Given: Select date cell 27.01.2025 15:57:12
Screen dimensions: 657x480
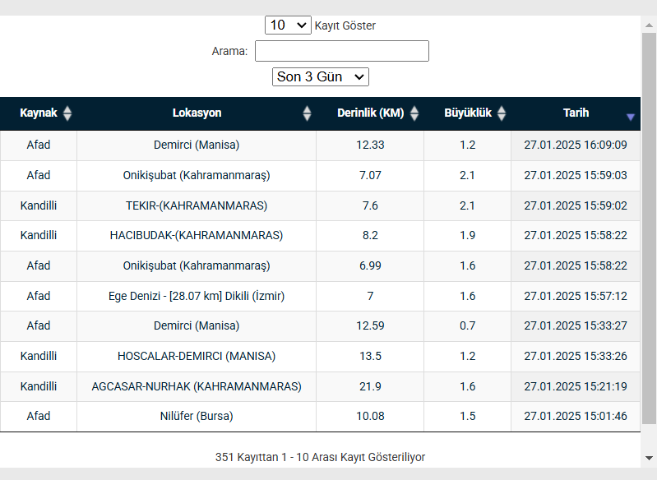Looking at the screenshot, I should [x=576, y=297].
